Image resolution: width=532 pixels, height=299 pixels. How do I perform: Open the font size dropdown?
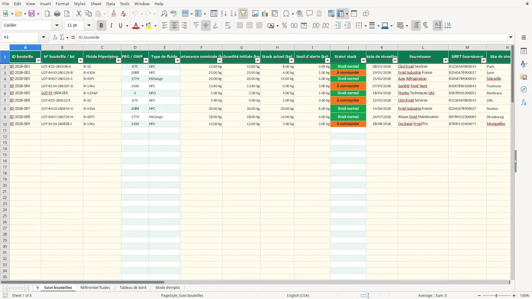pos(89,26)
